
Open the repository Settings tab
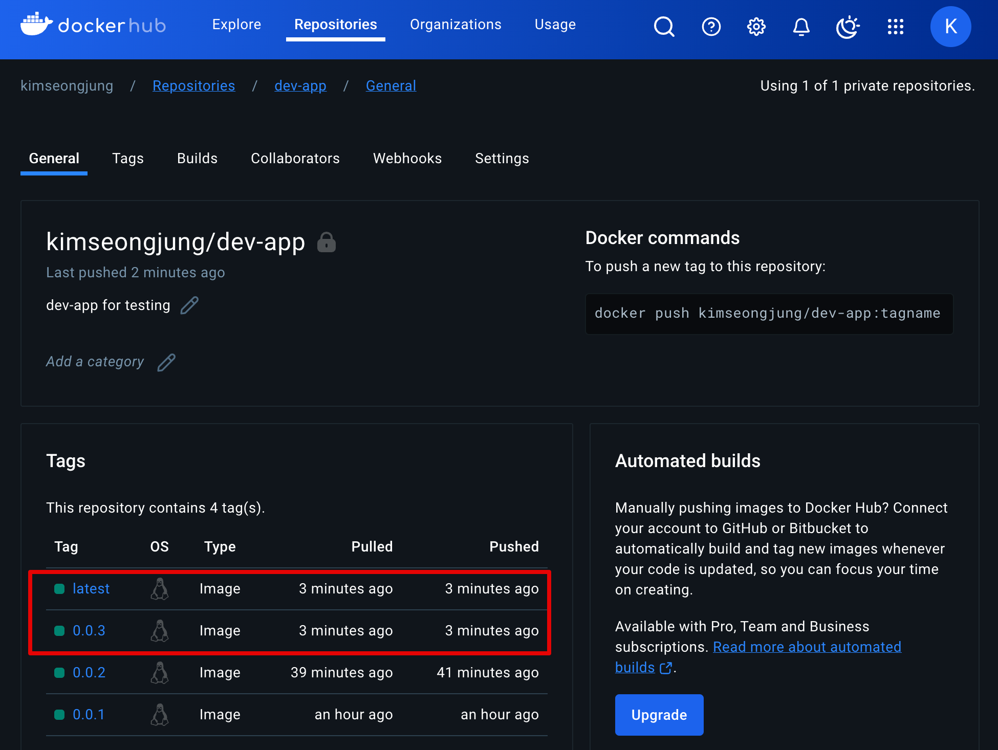point(502,159)
